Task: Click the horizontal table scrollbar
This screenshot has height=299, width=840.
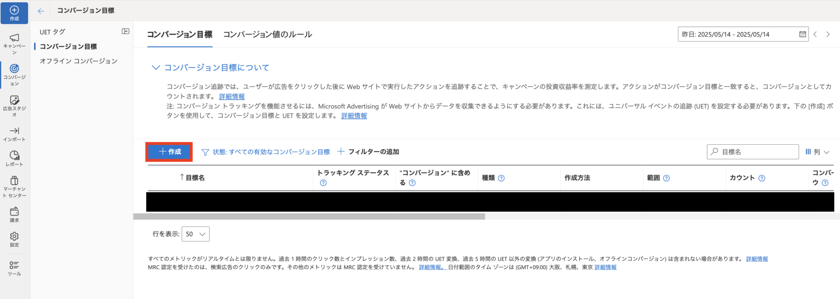Action: [309, 216]
